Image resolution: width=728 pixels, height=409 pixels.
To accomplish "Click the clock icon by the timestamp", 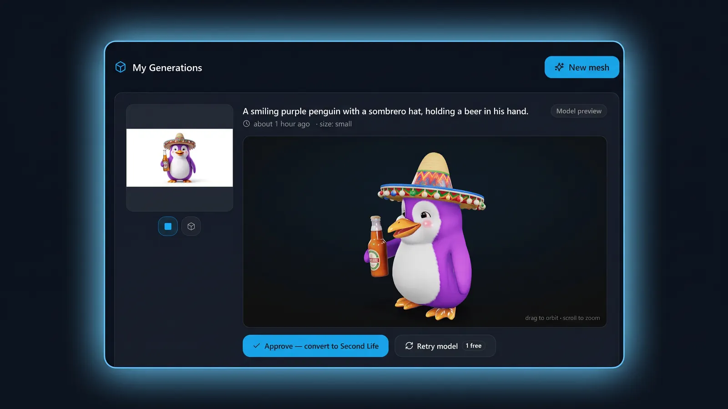I will coord(247,124).
